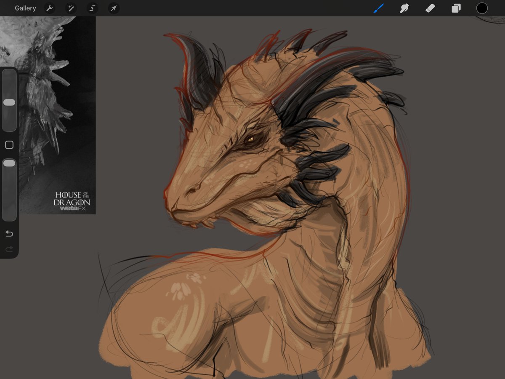Select the Selection S-shaped tool
Image resolution: width=505 pixels, height=379 pixels.
pyautogui.click(x=92, y=8)
